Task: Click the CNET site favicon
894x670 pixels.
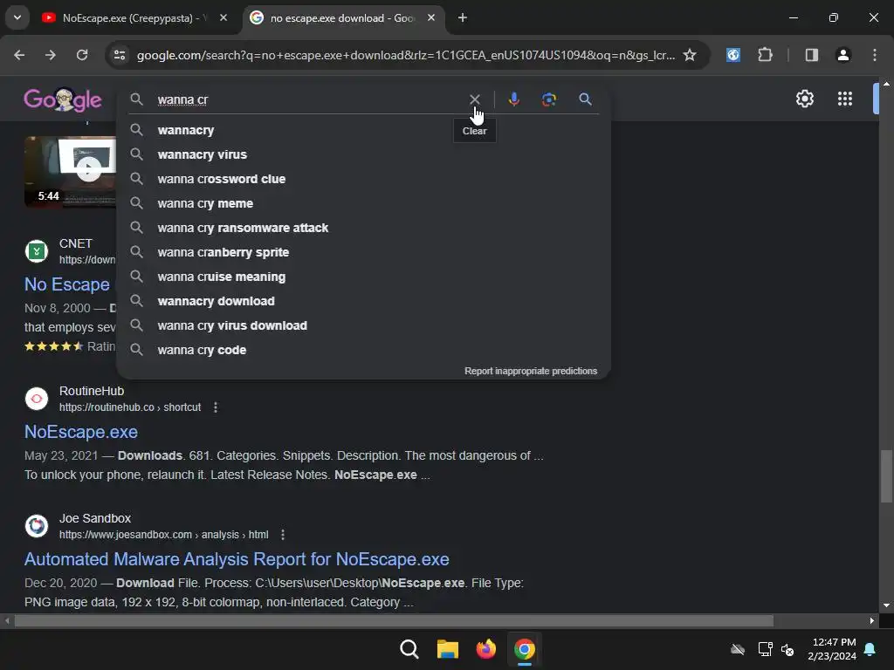Action: coord(37,251)
